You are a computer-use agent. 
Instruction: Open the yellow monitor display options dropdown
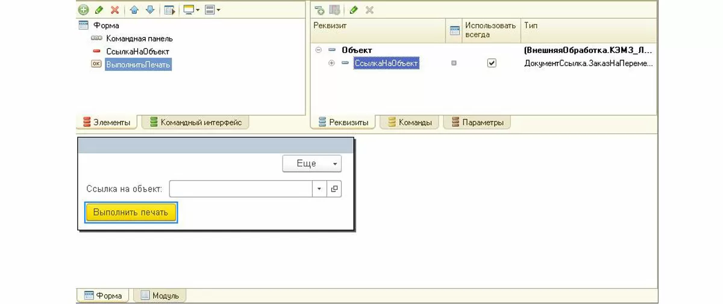click(192, 10)
